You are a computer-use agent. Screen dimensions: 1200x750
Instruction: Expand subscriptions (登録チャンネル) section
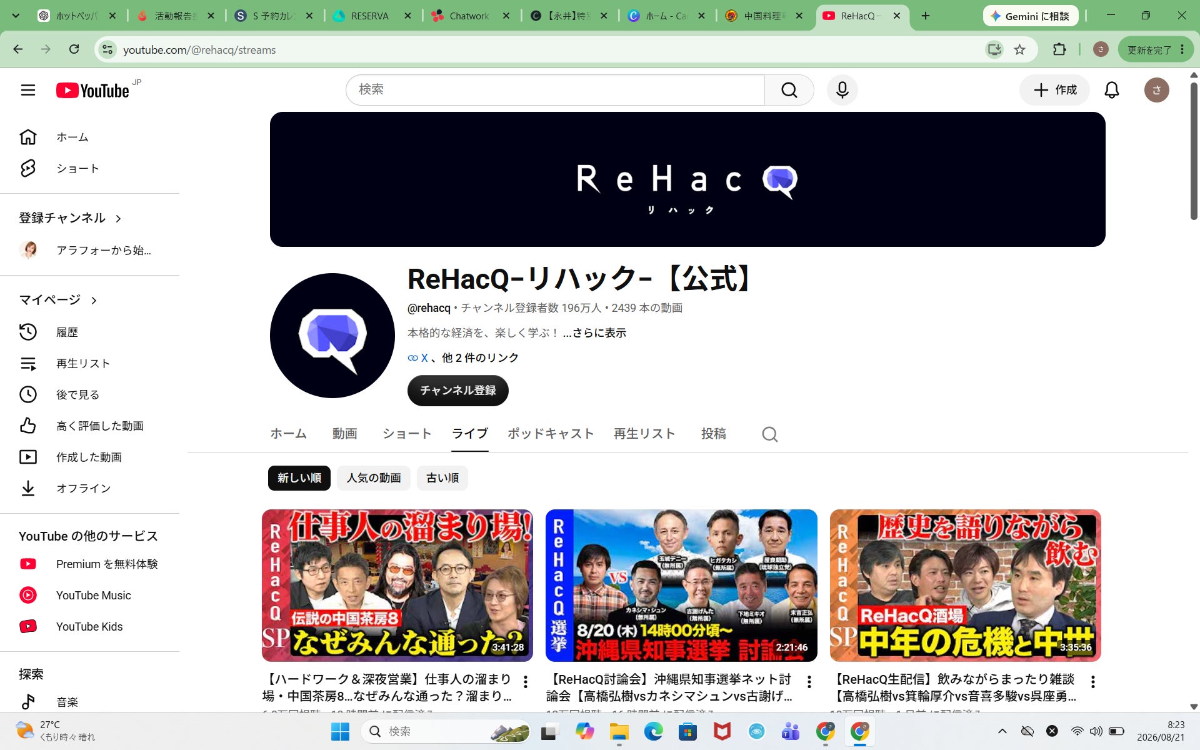click(x=70, y=218)
